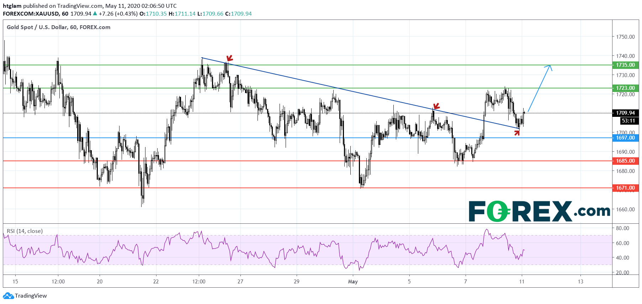Click the 1671.00 red price label
642x304 pixels.
pyautogui.click(x=625, y=188)
